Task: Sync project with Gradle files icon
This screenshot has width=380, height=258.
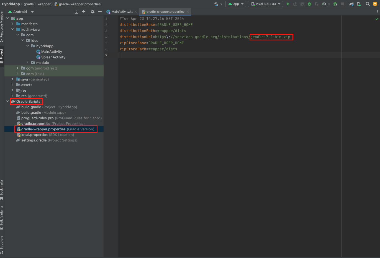Action: tap(351, 4)
